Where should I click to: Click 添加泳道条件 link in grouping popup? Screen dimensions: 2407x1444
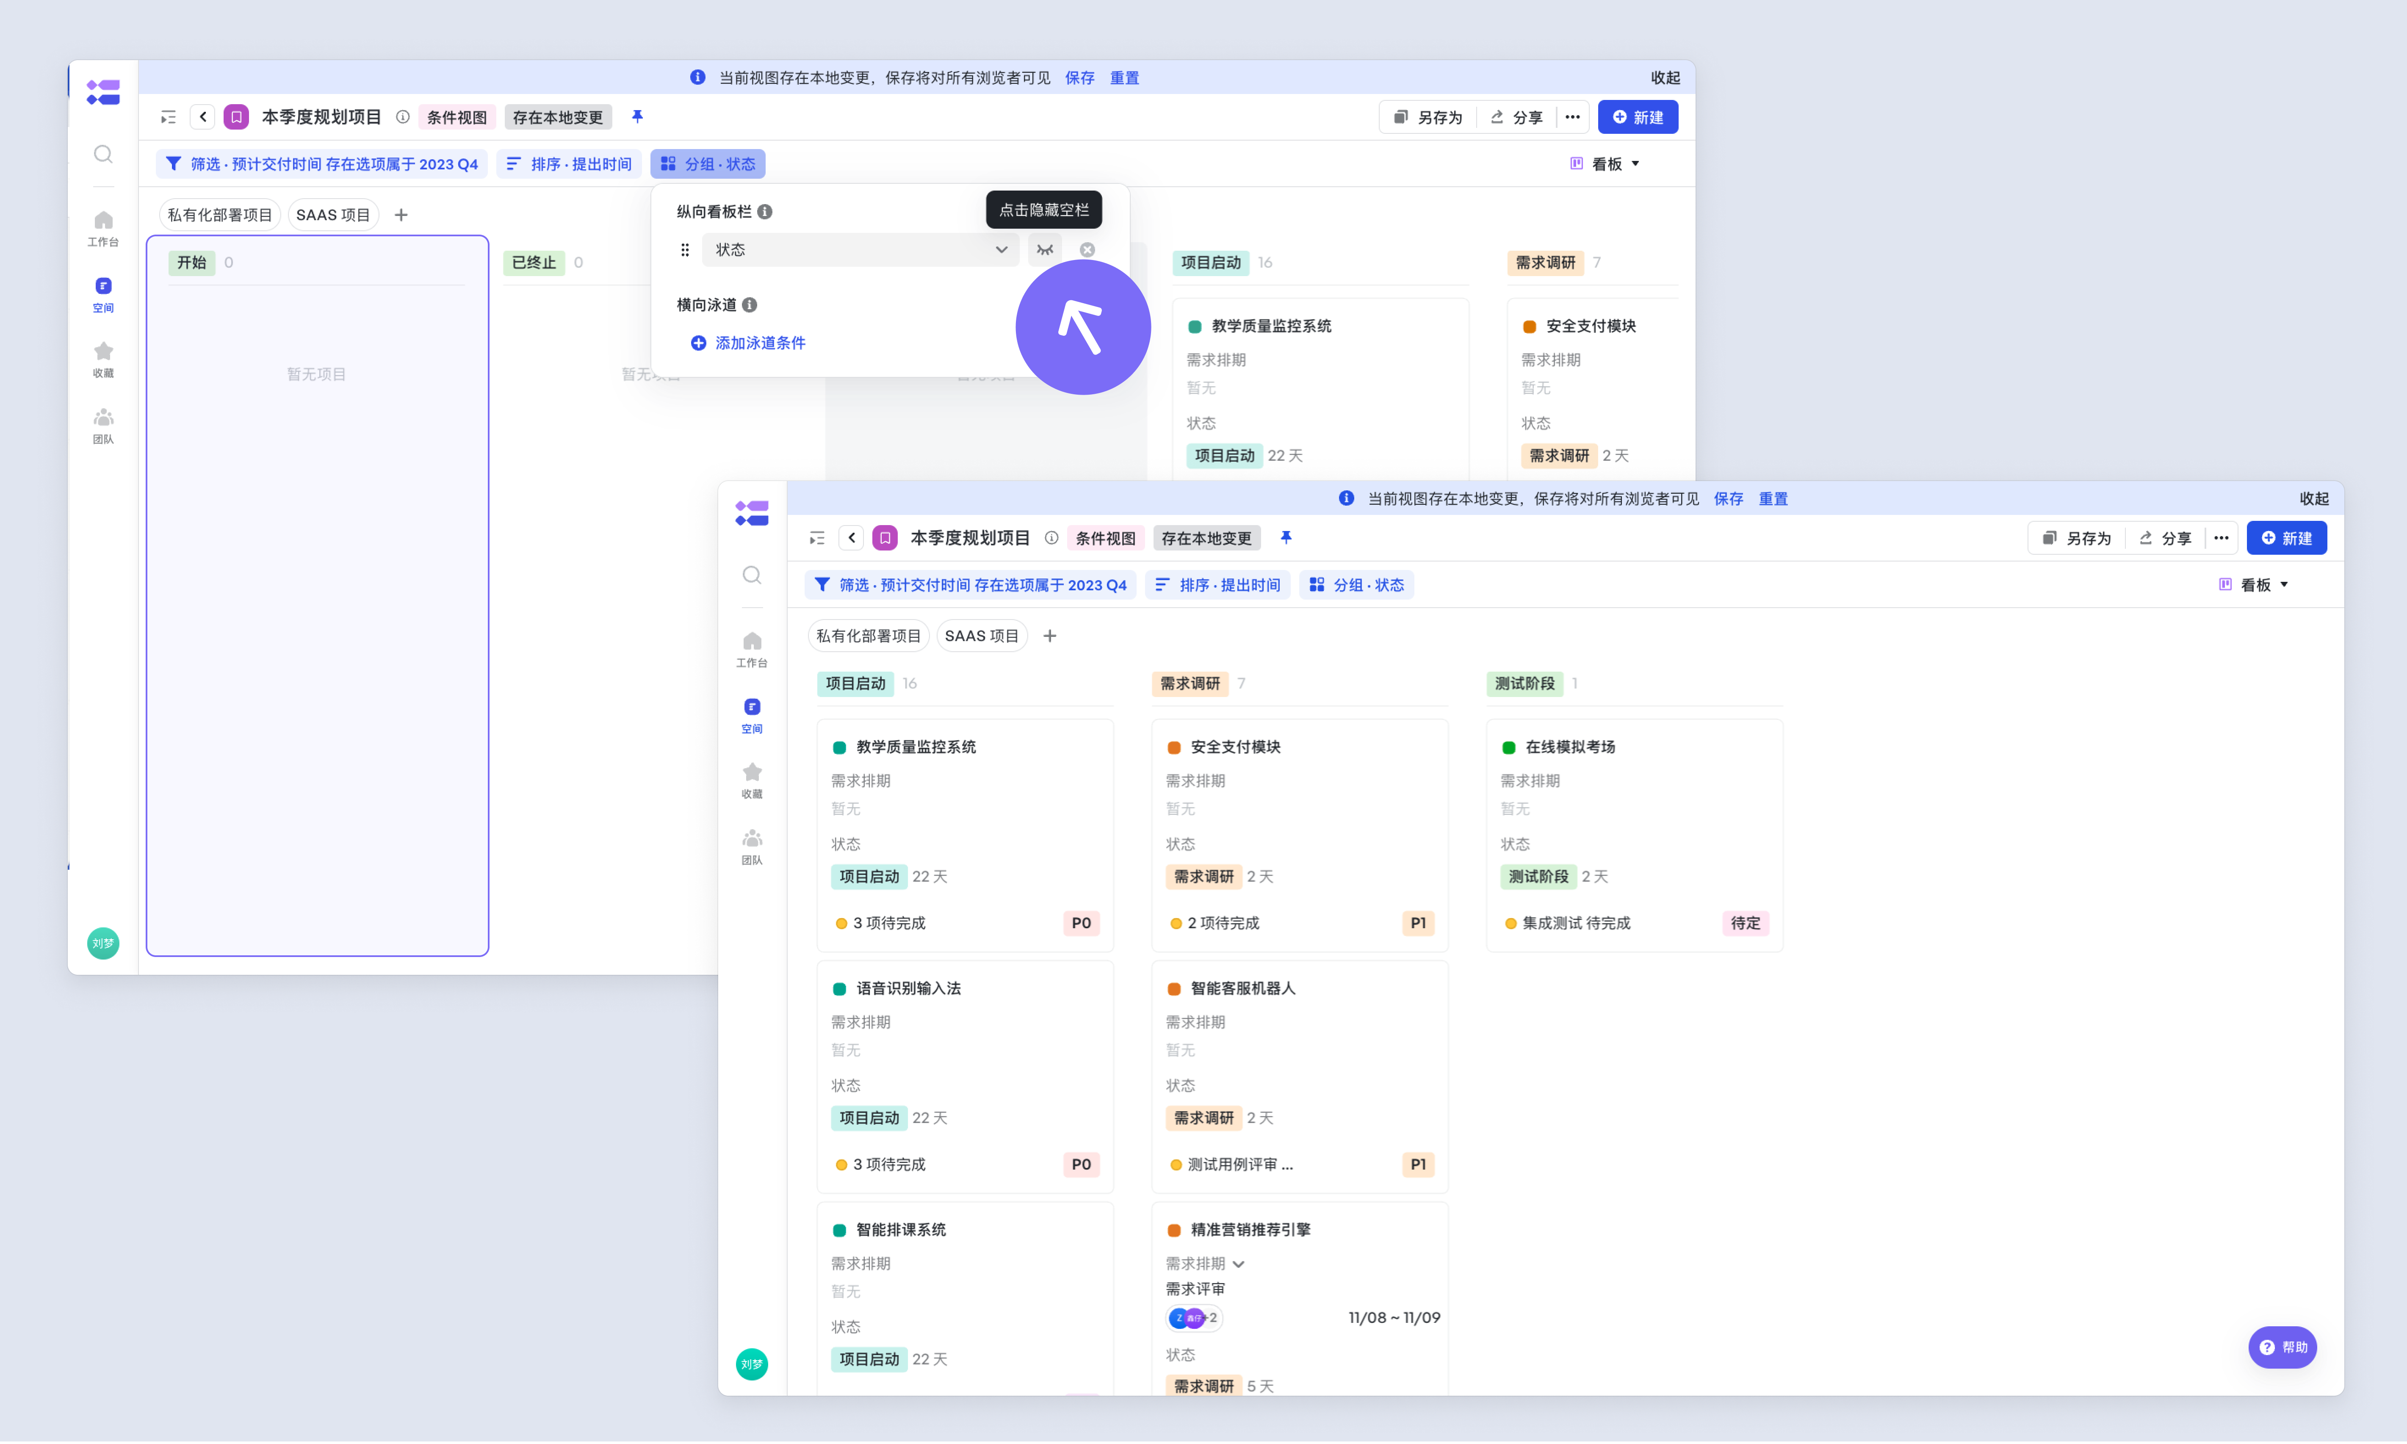click(x=748, y=343)
